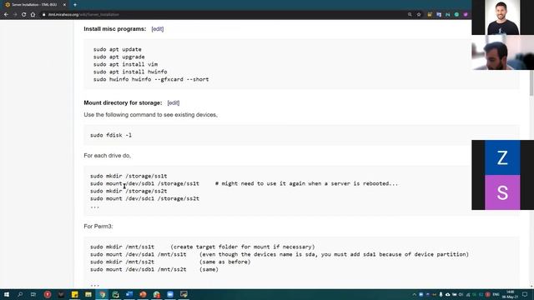Click the zoom magnifier icon in the address bar
Screen dimensions: 534x300
point(410,15)
